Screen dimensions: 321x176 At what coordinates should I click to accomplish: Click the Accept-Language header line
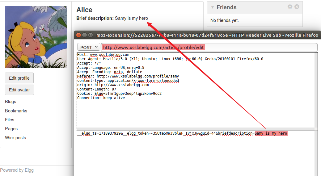111,68
